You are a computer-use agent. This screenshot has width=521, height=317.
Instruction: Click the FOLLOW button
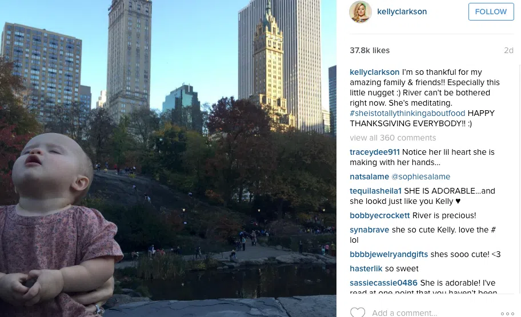[x=491, y=11]
